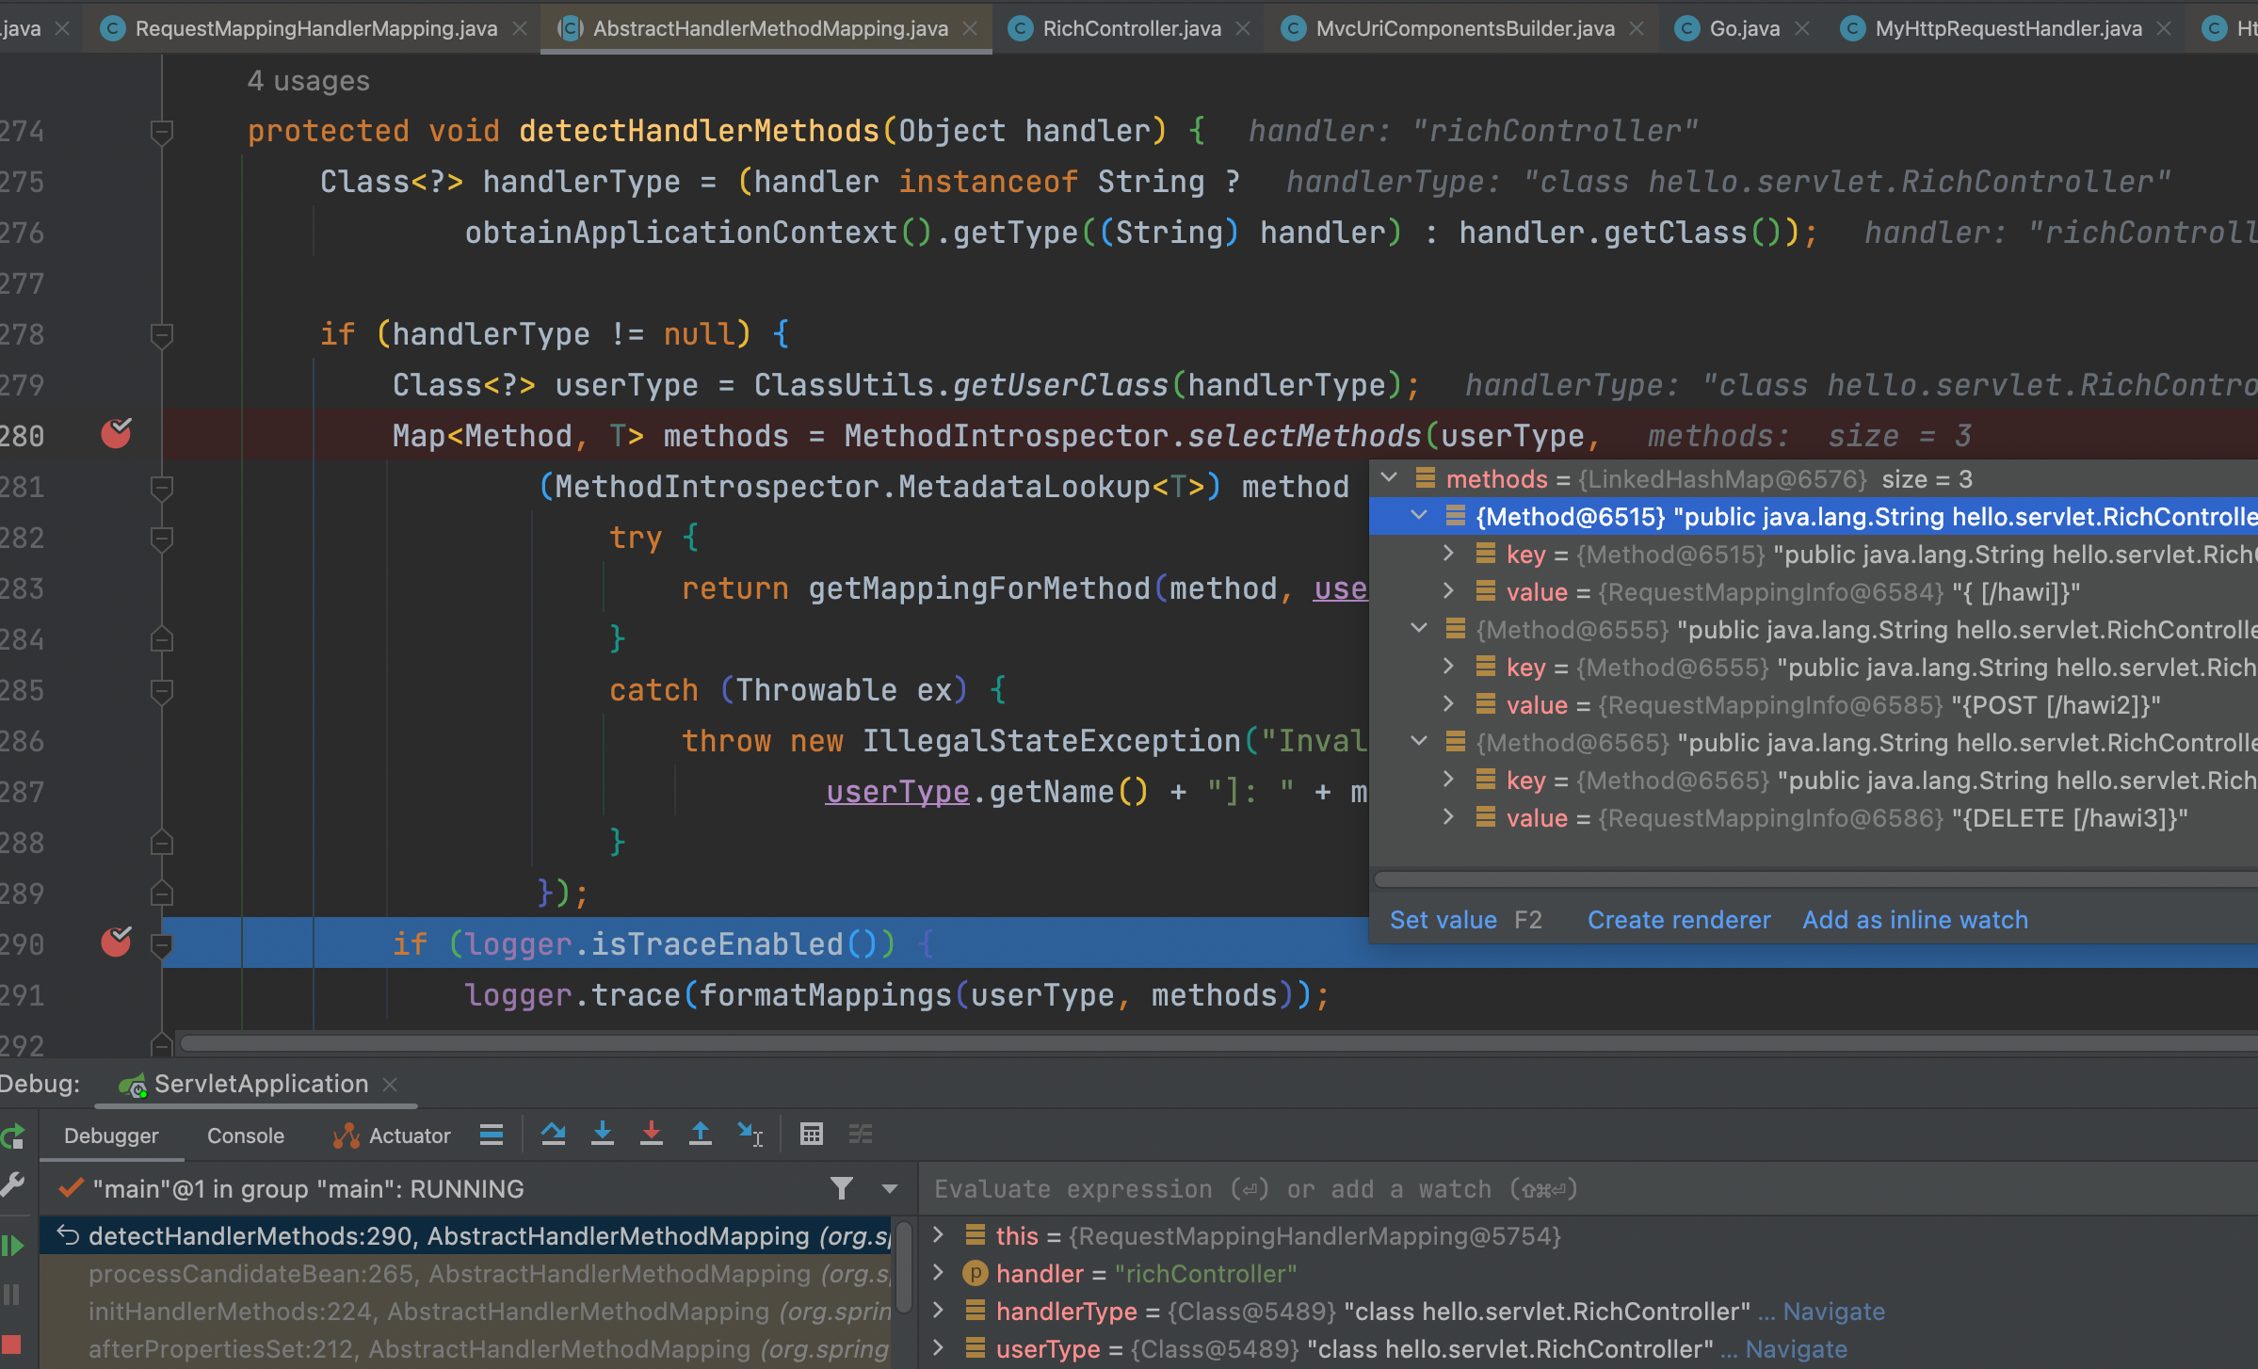The image size is (2258, 1369).
Task: Click Navigate link next to handlerType
Action: [1833, 1312]
